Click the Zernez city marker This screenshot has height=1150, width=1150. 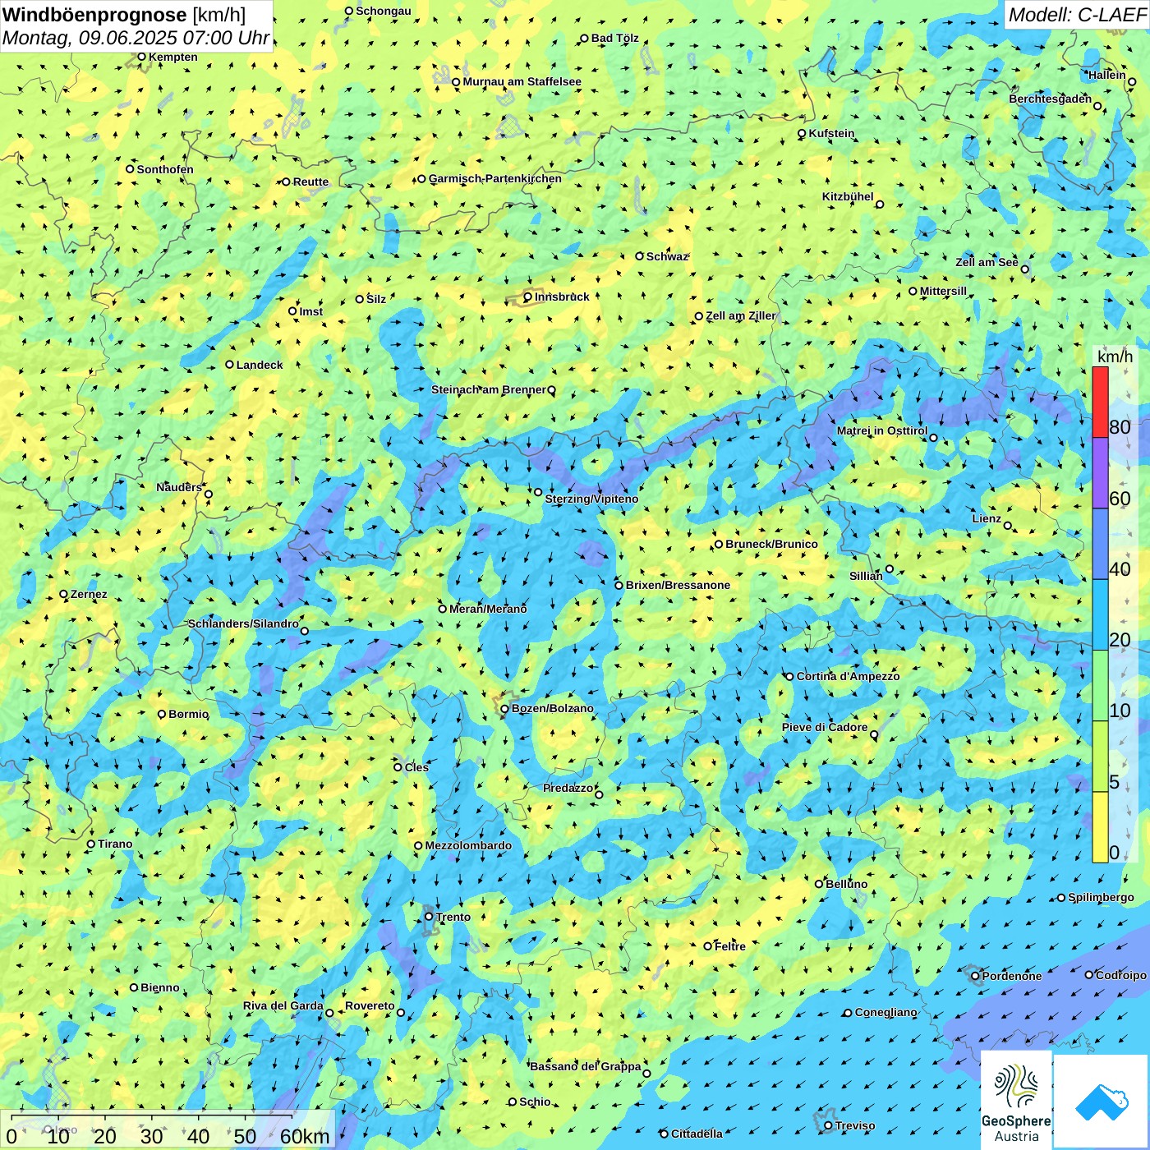pos(64,594)
